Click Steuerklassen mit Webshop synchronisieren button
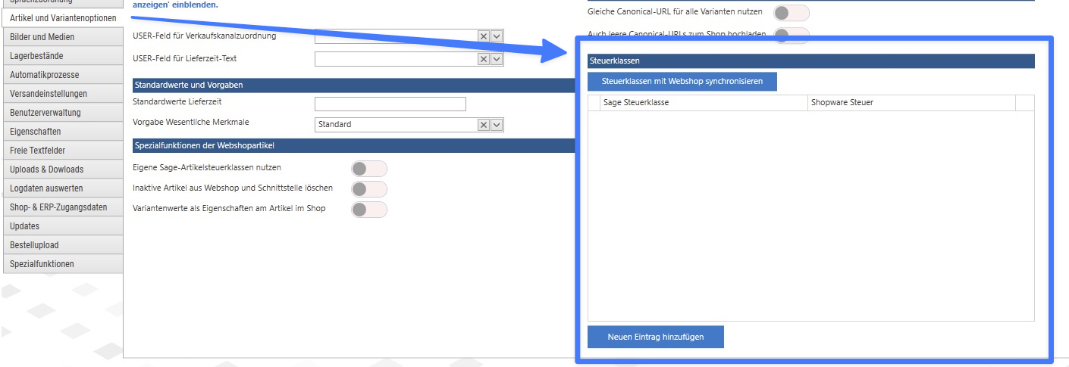The height and width of the screenshot is (367, 1069). pyautogui.click(x=682, y=81)
